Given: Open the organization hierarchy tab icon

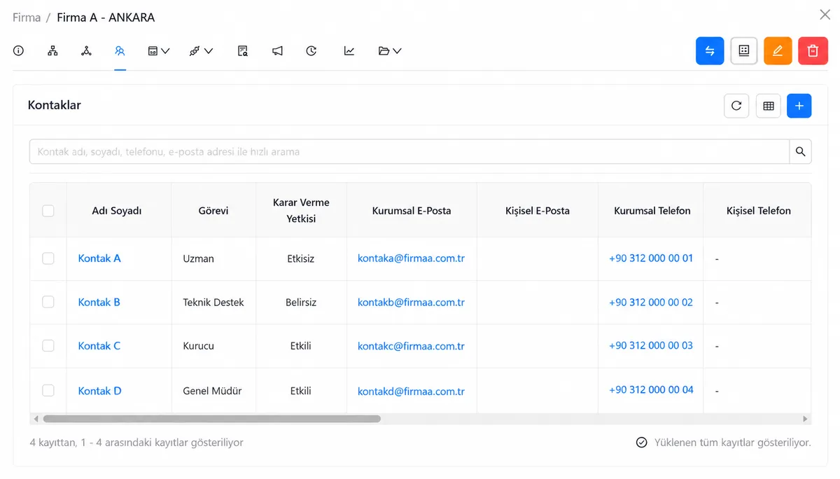Looking at the screenshot, I should coord(52,50).
